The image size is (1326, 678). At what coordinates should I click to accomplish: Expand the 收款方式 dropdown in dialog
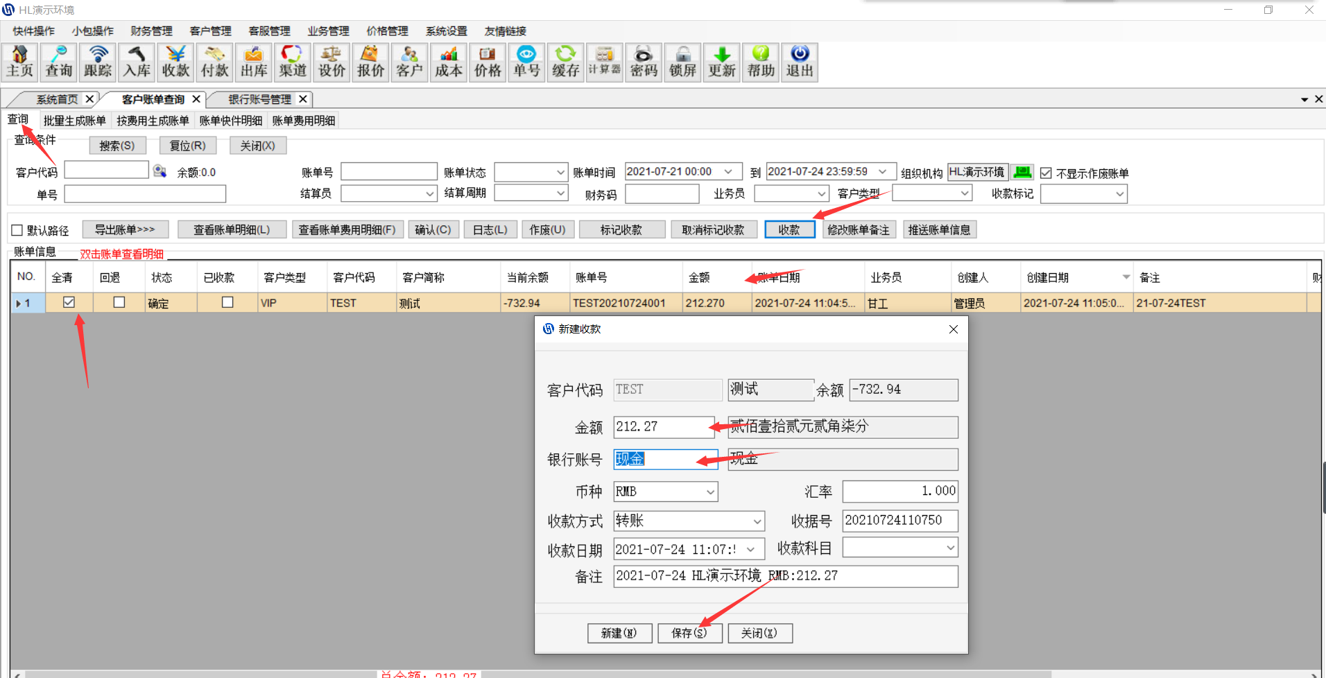click(757, 521)
